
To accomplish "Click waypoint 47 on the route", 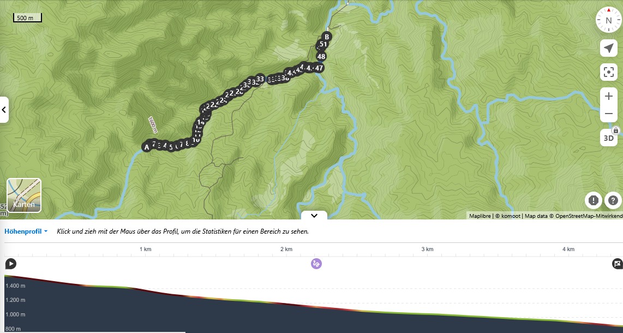I will coord(319,68).
